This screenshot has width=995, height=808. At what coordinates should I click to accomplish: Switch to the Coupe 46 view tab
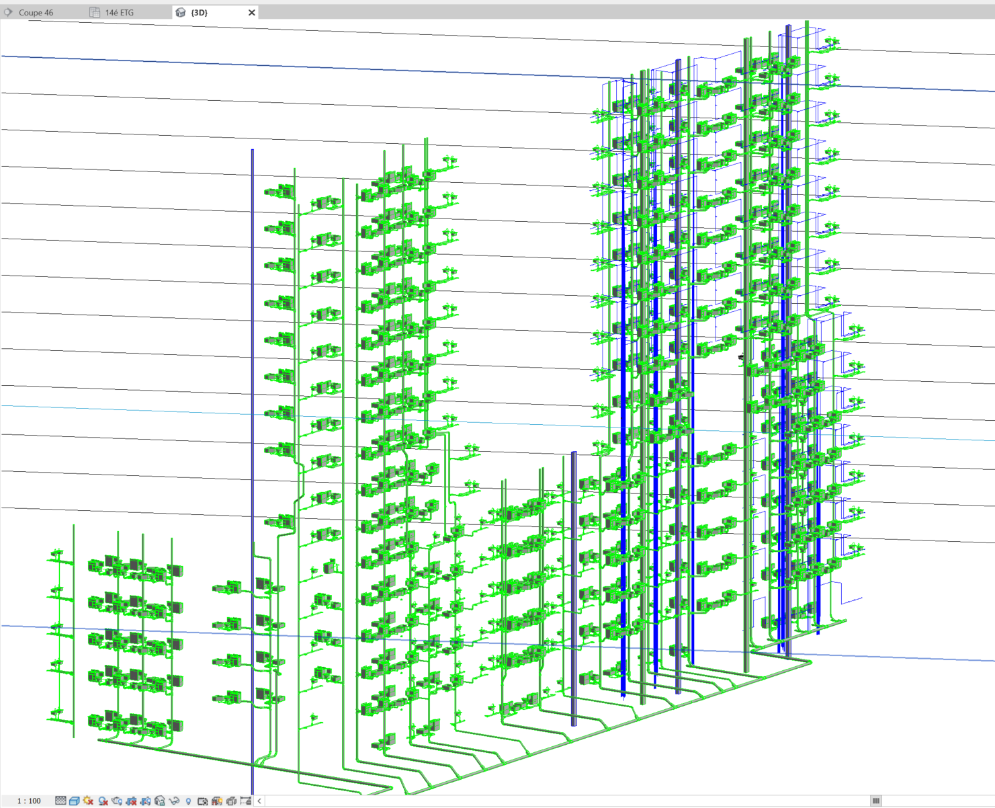(35, 13)
